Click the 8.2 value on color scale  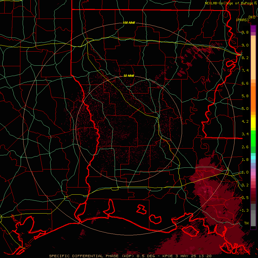pos(245,58)
